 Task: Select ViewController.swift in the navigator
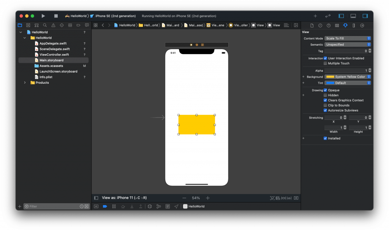(54, 54)
